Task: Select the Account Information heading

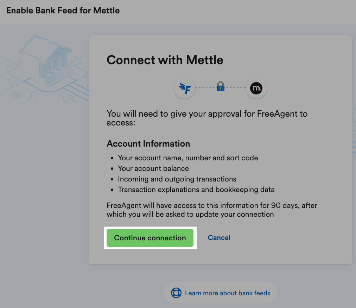Action: (148, 143)
